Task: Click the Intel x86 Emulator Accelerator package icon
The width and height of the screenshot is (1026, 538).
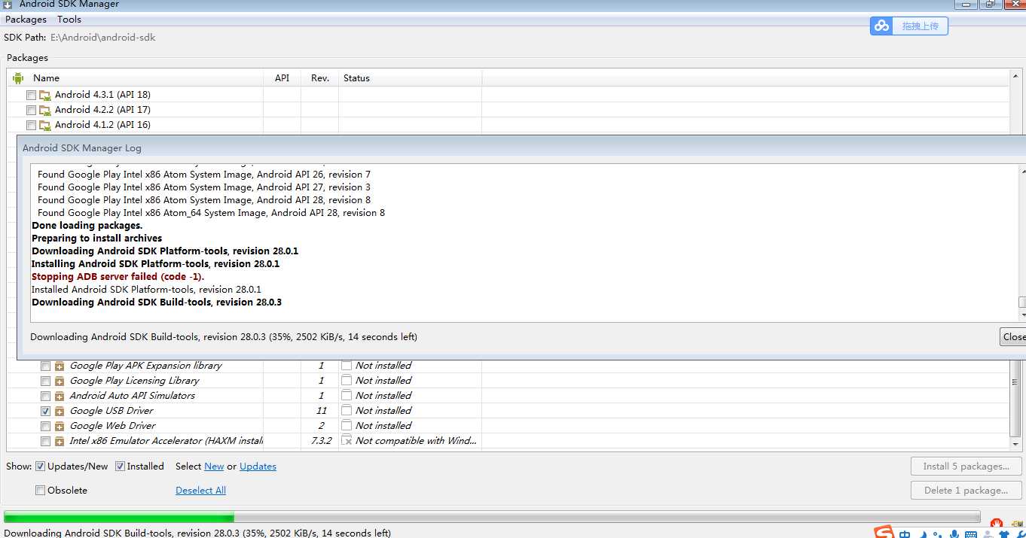Action: click(60, 441)
